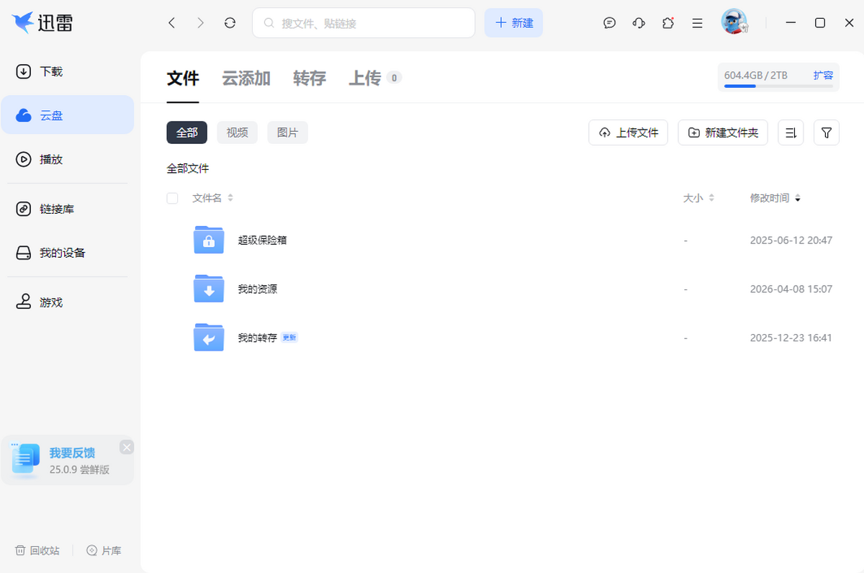Open 云盘 in the sidebar
The image size is (864, 573).
[67, 115]
